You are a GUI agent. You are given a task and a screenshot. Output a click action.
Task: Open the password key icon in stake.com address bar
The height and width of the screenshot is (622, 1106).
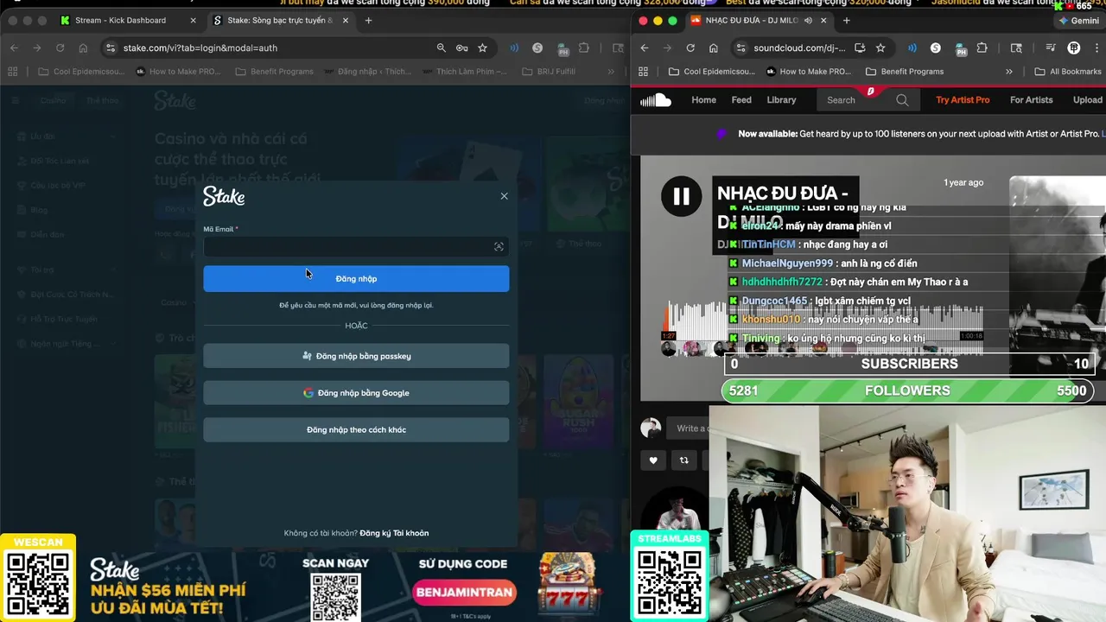461,48
